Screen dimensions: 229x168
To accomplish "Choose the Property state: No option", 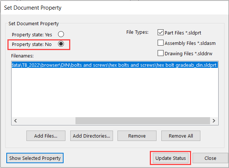I will click(x=61, y=44).
